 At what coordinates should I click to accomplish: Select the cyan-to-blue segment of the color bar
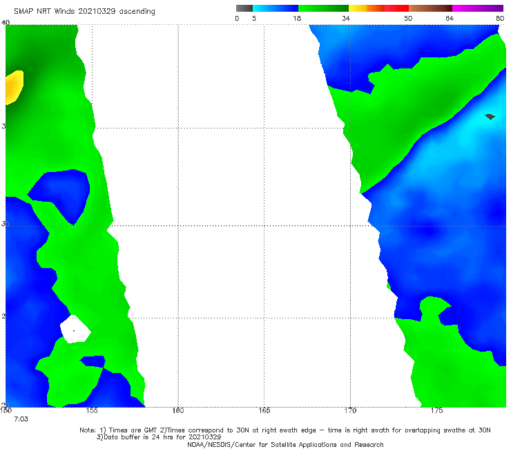click(276, 8)
